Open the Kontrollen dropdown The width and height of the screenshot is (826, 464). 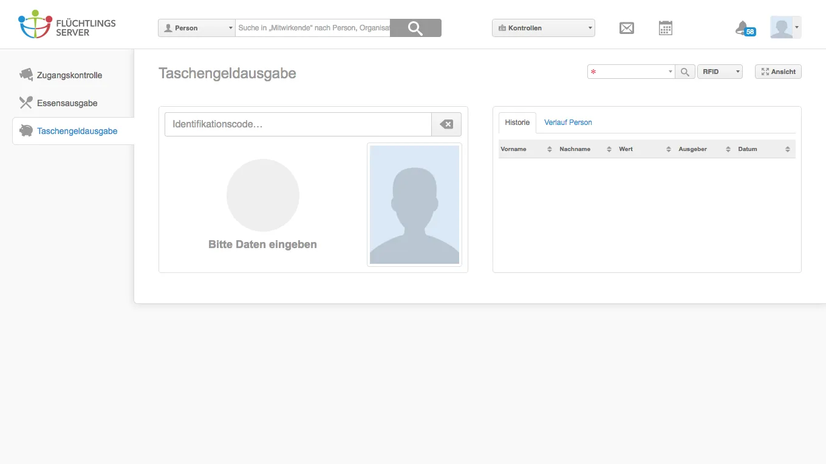(544, 28)
